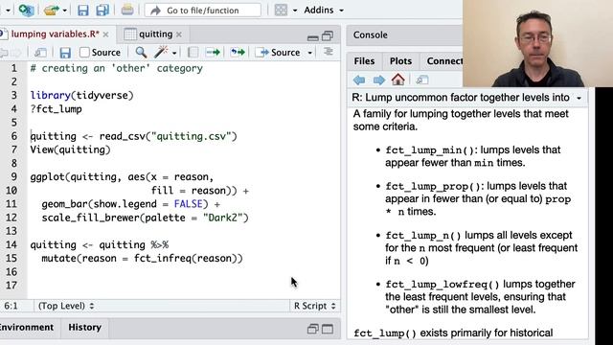
Task: Open the help topic title dropdown
Action: click(x=579, y=98)
